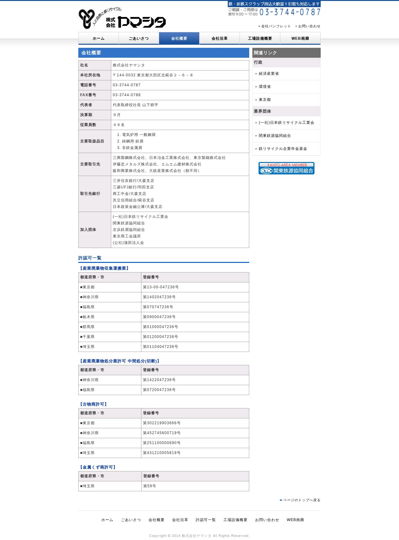Open the (一社)日本鉄リサイクル工業会 sidebar link
Viewport: 399px width, 540px height.
[286, 123]
